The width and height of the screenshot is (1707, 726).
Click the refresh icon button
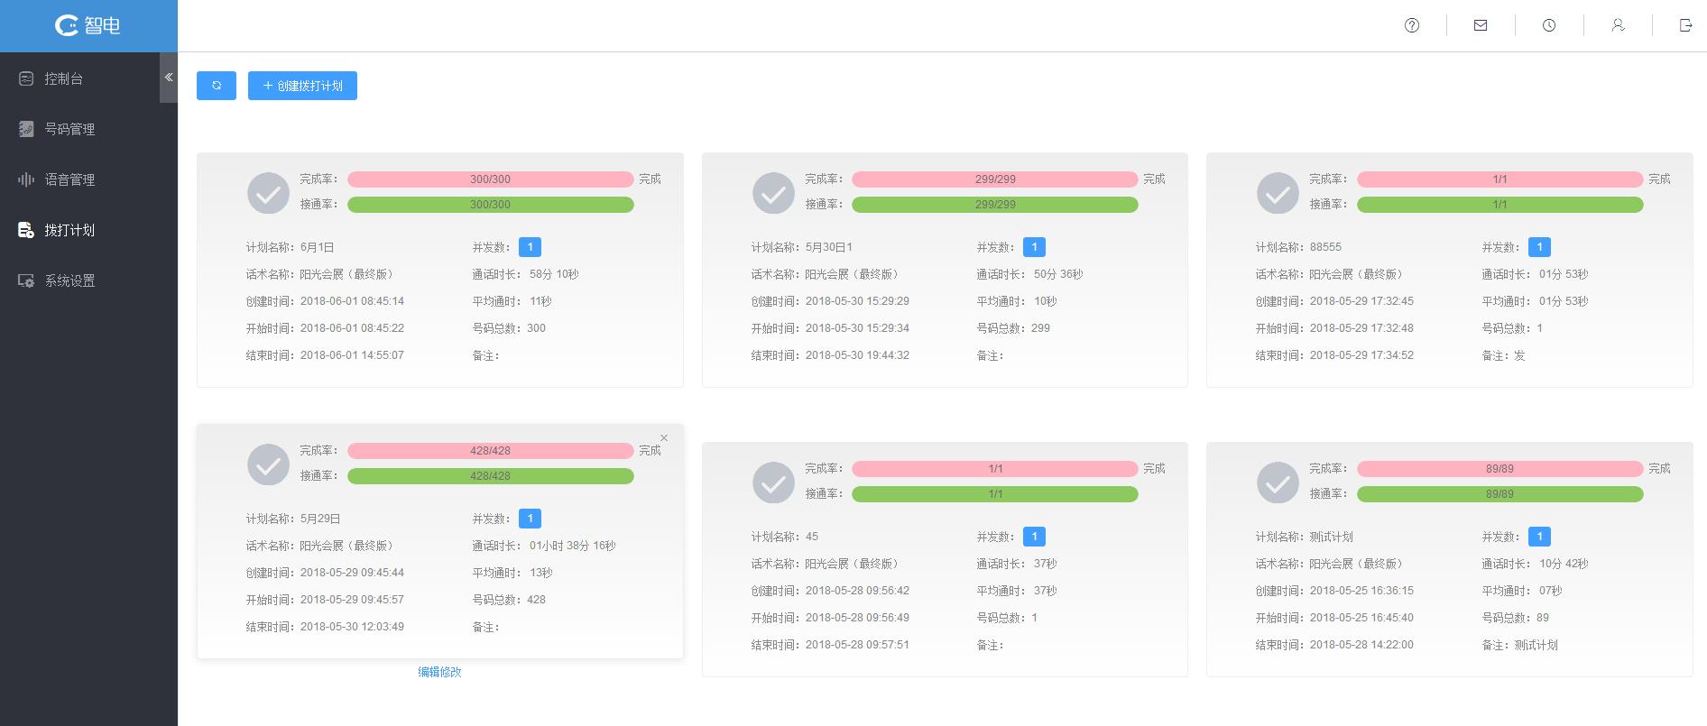[217, 86]
